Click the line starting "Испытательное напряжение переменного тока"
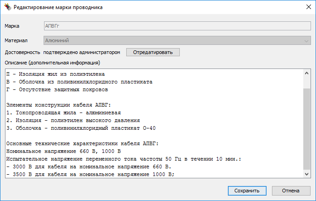This screenshot has height=201, width=316. (124, 159)
